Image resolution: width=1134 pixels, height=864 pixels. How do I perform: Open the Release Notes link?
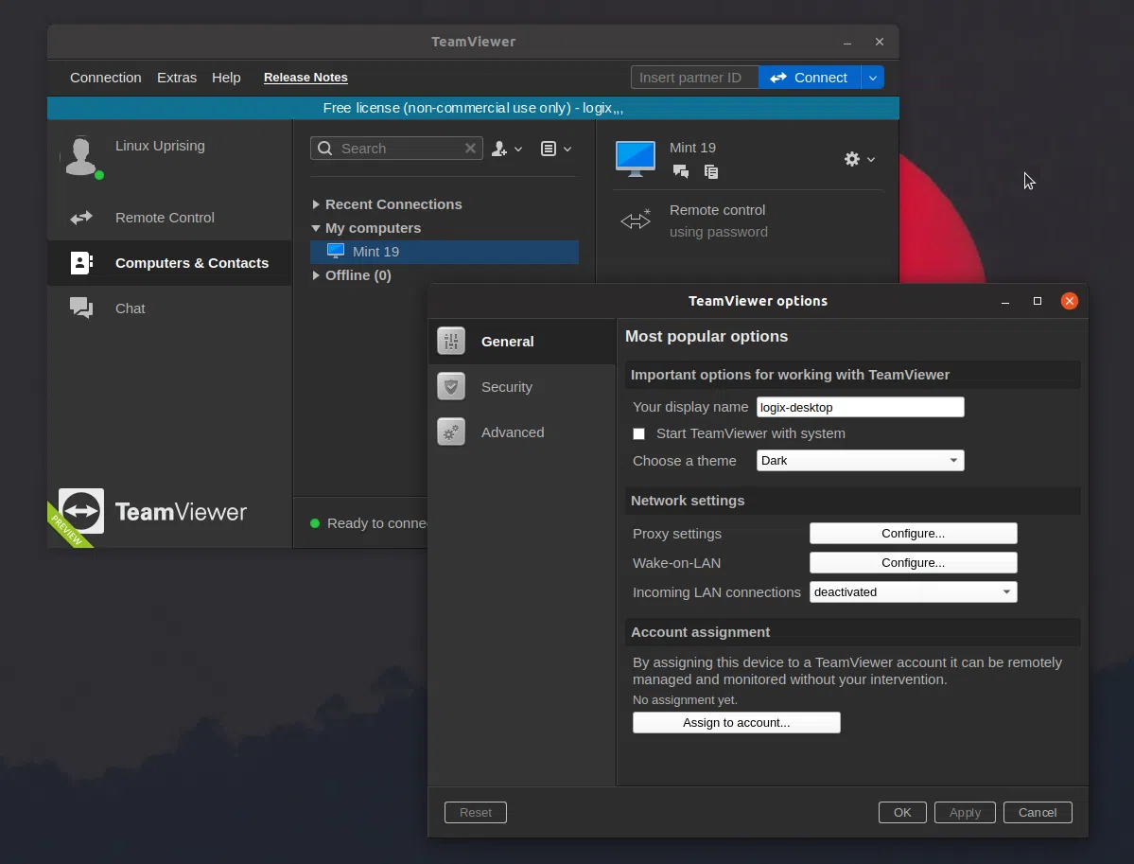pyautogui.click(x=305, y=78)
